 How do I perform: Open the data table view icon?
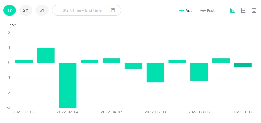click(254, 11)
